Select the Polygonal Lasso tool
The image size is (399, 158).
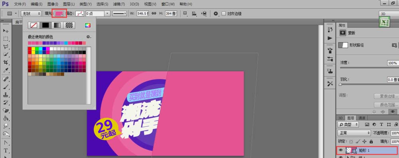point(6,47)
